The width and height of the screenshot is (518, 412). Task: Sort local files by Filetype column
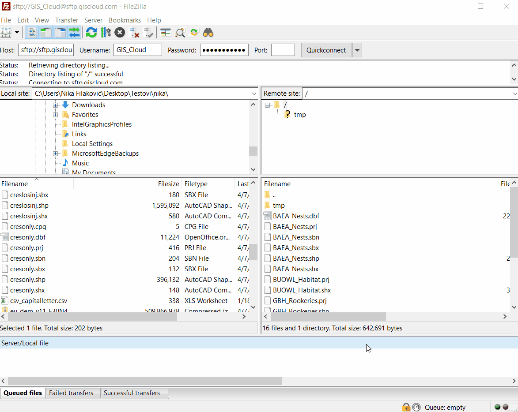coord(208,184)
